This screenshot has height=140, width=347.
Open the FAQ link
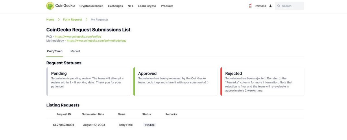click(x=78, y=37)
